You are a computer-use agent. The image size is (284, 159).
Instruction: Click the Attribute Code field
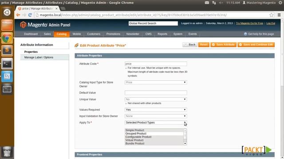[156, 64]
